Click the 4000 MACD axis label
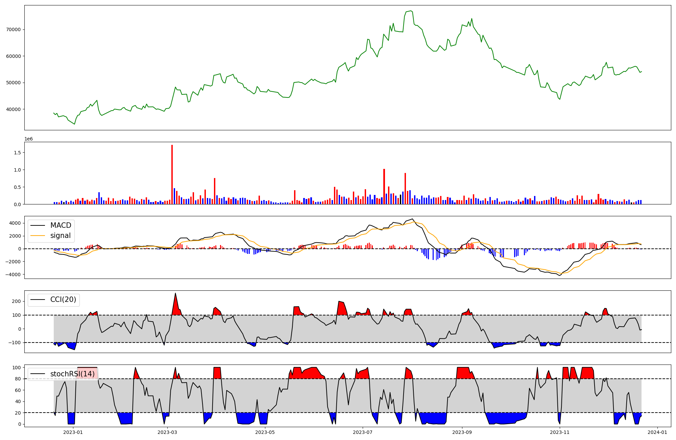This screenshot has height=440, width=676. [15, 223]
